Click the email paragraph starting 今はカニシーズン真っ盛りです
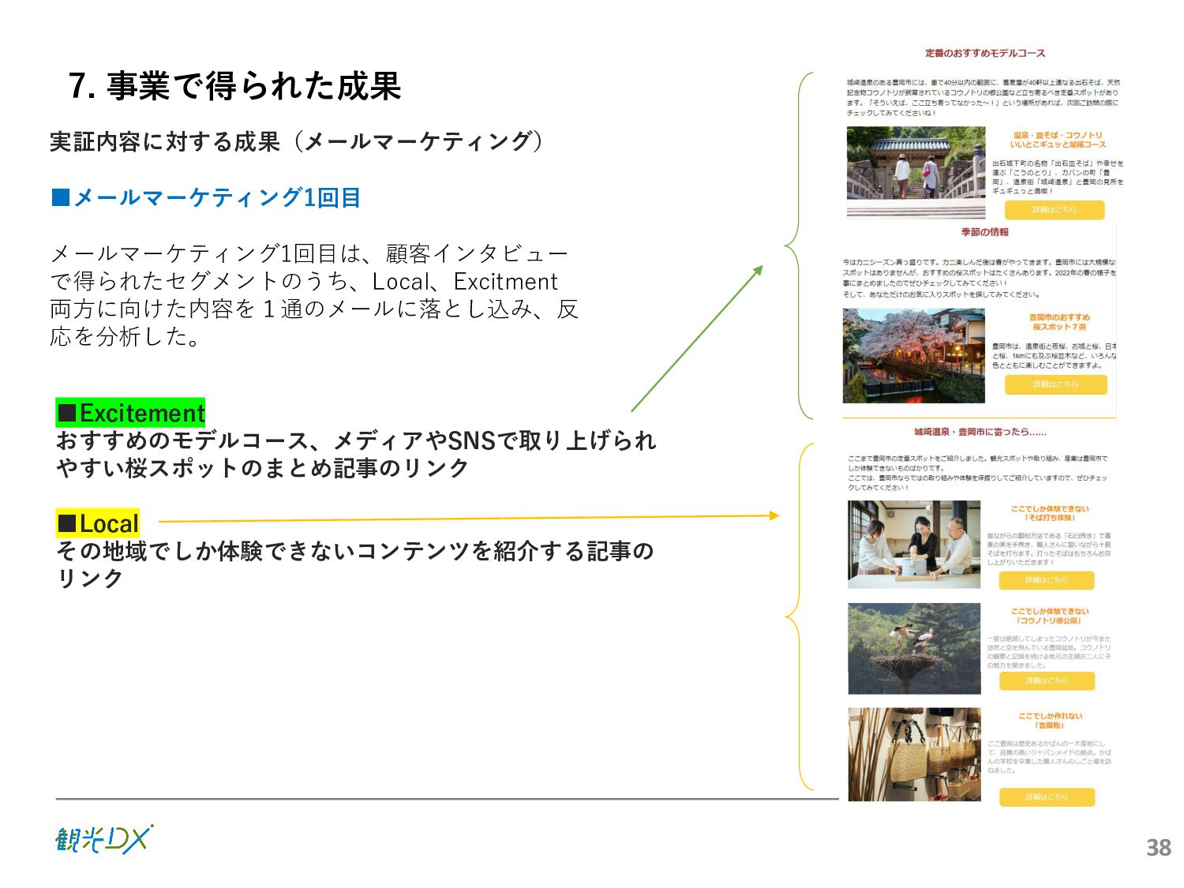The width and height of the screenshot is (1184, 888). pyautogui.click(x=980, y=278)
